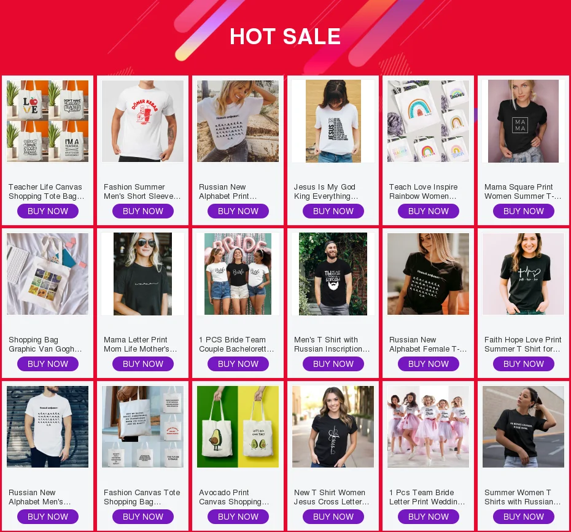The image size is (571, 532).
Task: View the avocado print canvas bag picture
Action: (238, 426)
